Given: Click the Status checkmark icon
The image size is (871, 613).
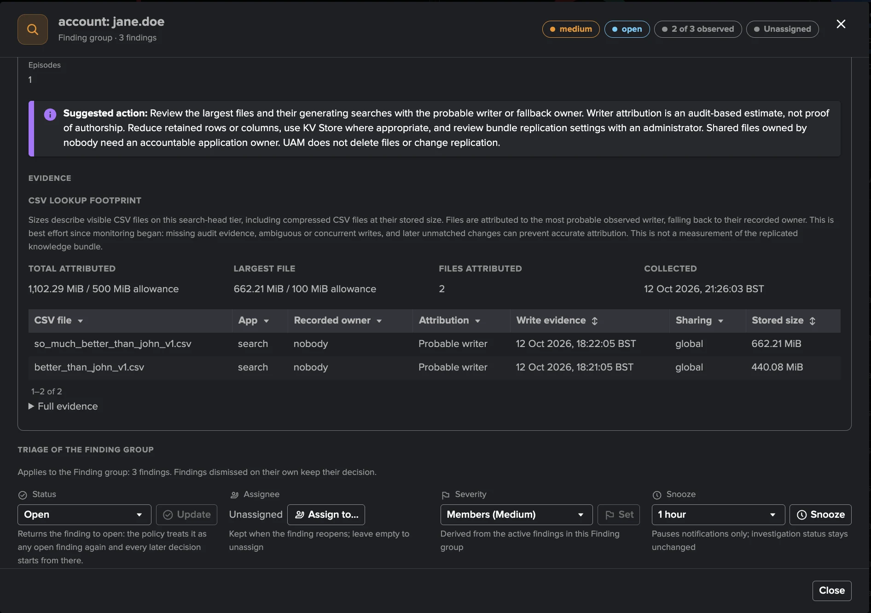Looking at the screenshot, I should [x=23, y=495].
